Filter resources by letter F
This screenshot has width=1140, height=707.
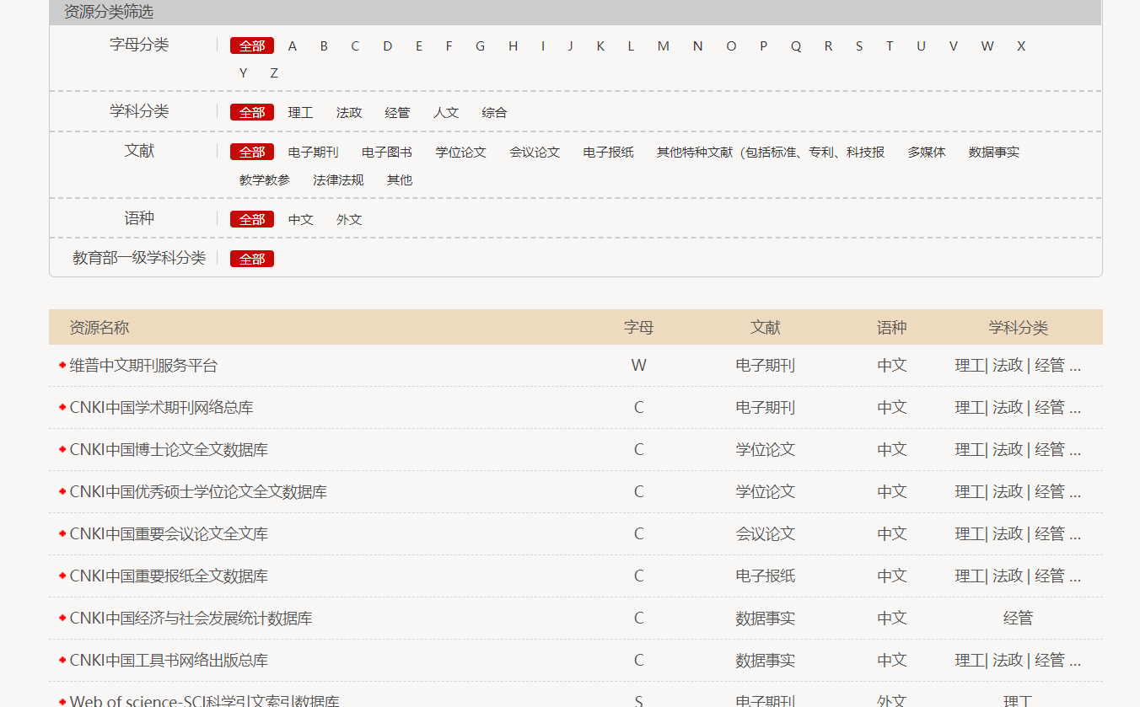pos(449,46)
